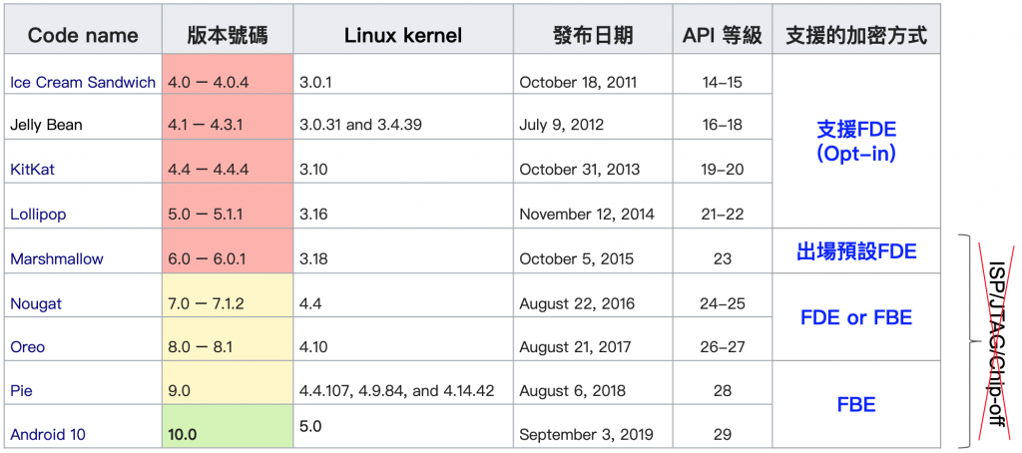Select API level 16–18
The height and width of the screenshot is (453, 1022).
coord(723,118)
